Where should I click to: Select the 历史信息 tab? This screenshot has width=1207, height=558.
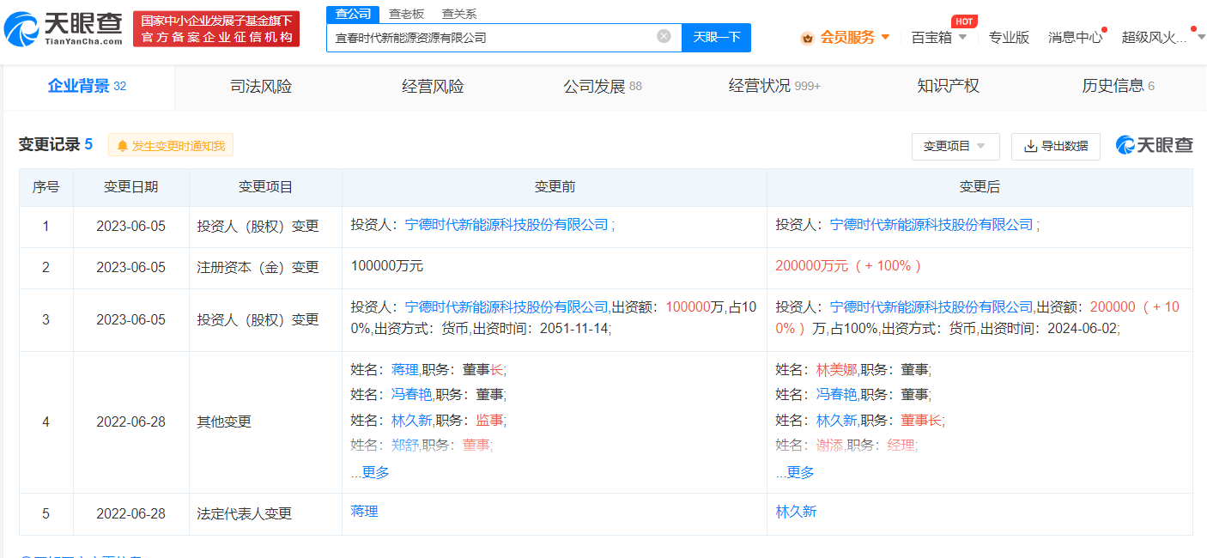(x=1118, y=86)
